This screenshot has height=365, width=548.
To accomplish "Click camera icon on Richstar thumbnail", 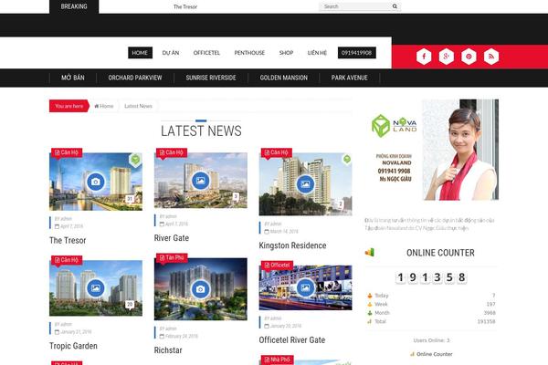I will 200,289.
